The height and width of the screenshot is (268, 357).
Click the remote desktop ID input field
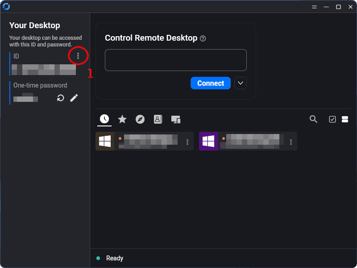point(175,60)
